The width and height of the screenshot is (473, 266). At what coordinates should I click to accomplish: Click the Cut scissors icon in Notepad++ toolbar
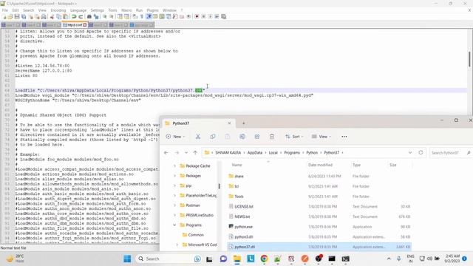[x=52, y=16]
